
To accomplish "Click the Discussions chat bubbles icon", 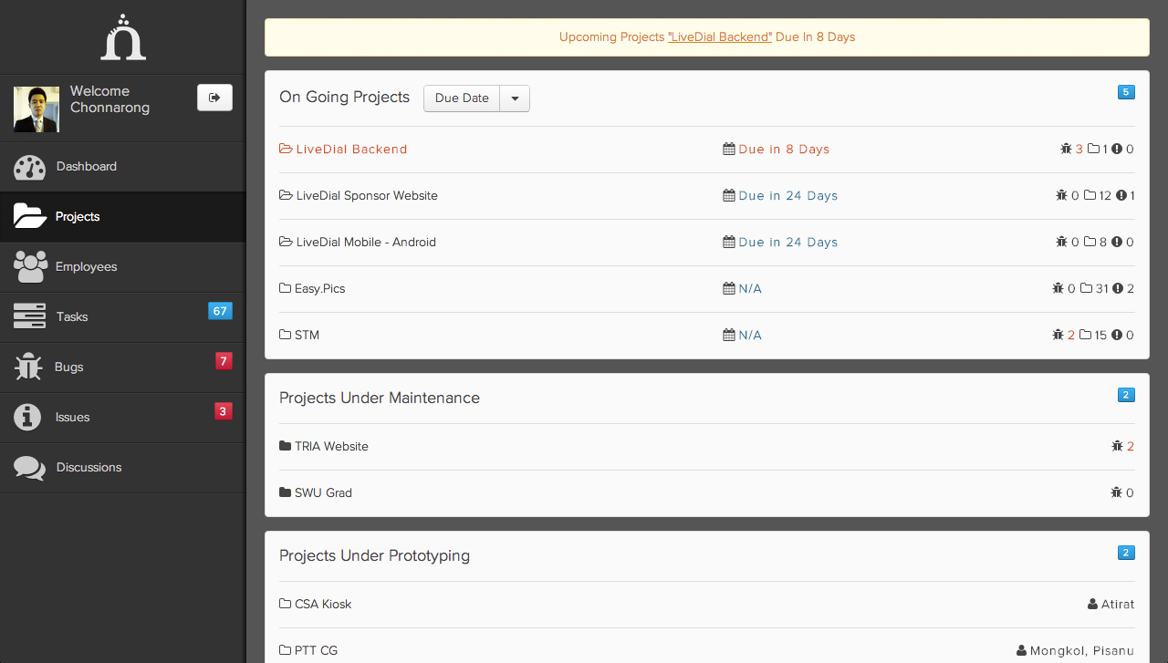I will (x=29, y=468).
